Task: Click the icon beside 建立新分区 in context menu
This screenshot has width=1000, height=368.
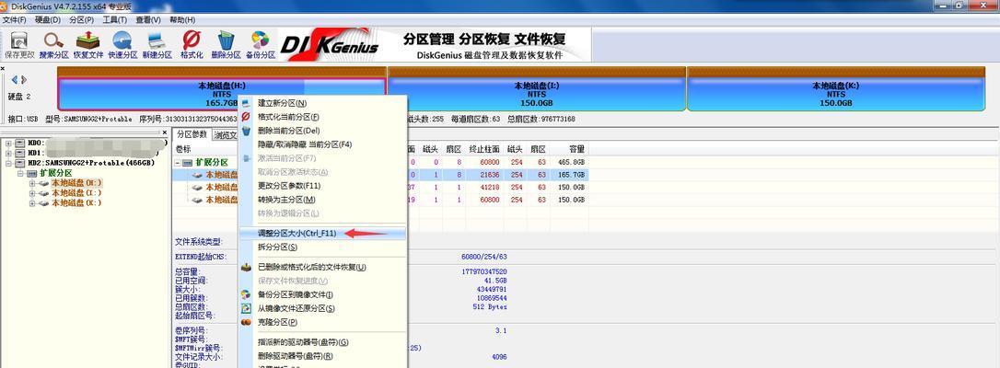Action: click(246, 103)
